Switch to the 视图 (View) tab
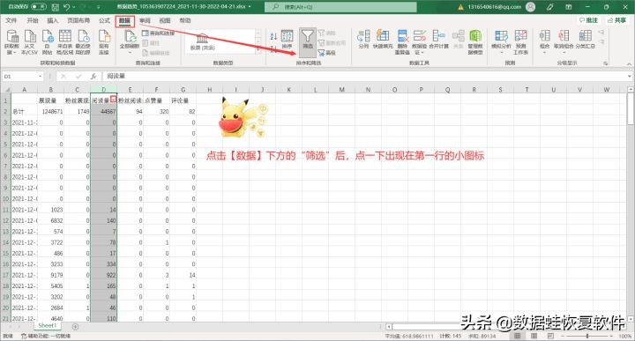 click(x=164, y=20)
